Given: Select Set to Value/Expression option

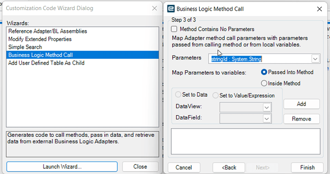Looking at the screenshot, I should 215,96.
